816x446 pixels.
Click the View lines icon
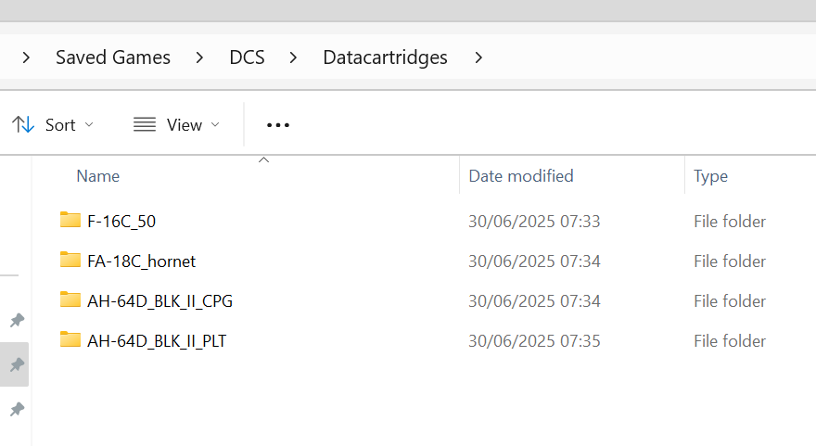pos(144,125)
